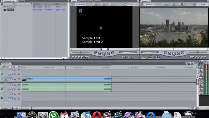The width and height of the screenshot is (209, 118).
Task: Go to next edit in the Canvas
Action: pos(183,53)
